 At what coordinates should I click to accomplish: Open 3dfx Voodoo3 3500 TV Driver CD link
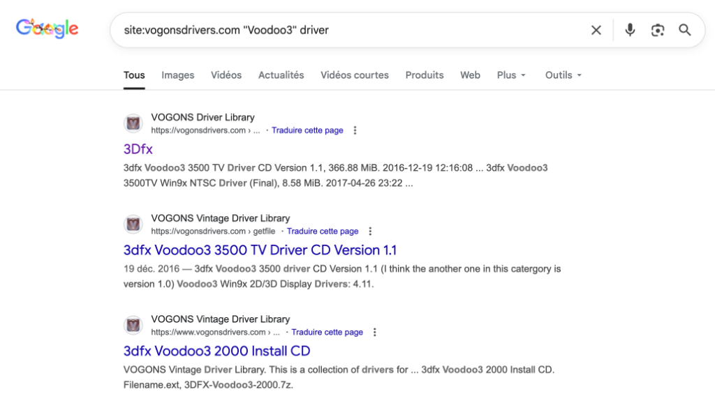pyautogui.click(x=260, y=250)
